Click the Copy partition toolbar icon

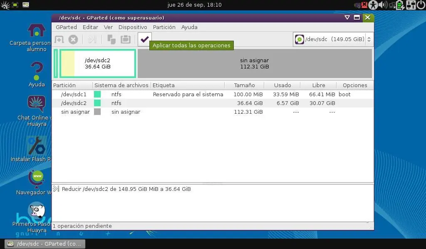111,39
